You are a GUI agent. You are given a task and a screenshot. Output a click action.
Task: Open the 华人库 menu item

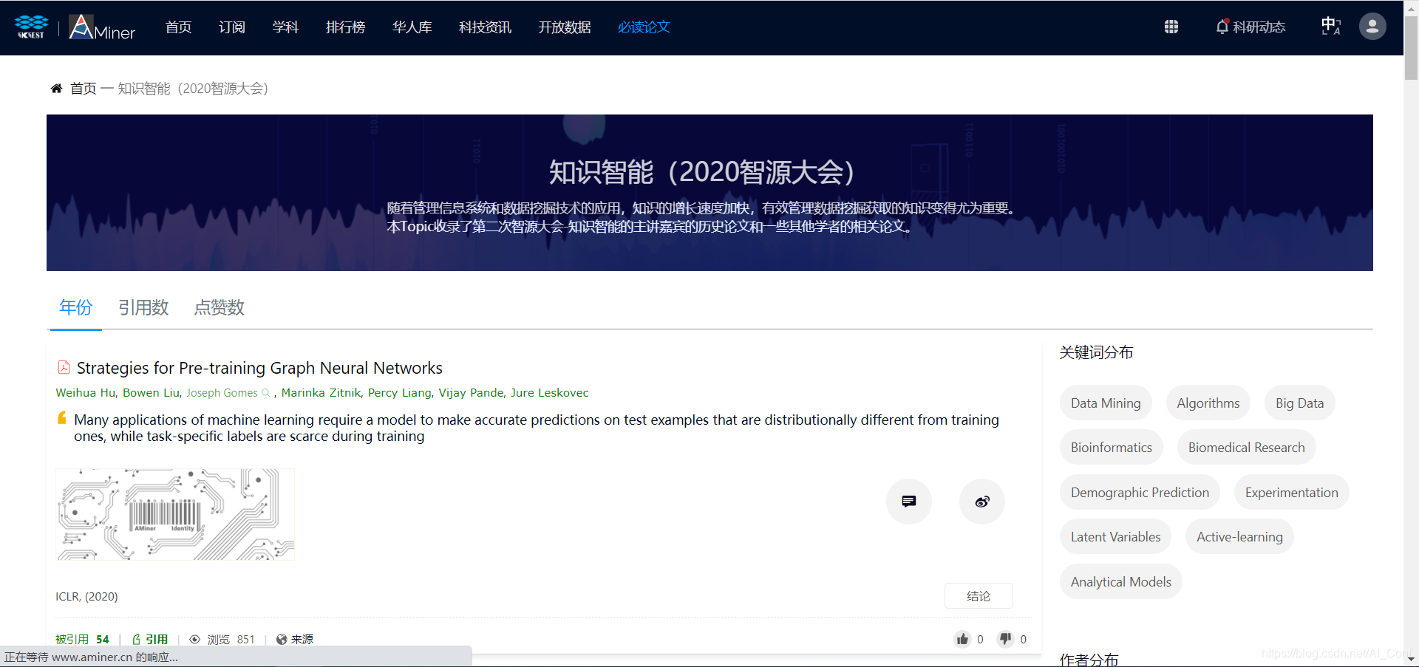click(412, 27)
